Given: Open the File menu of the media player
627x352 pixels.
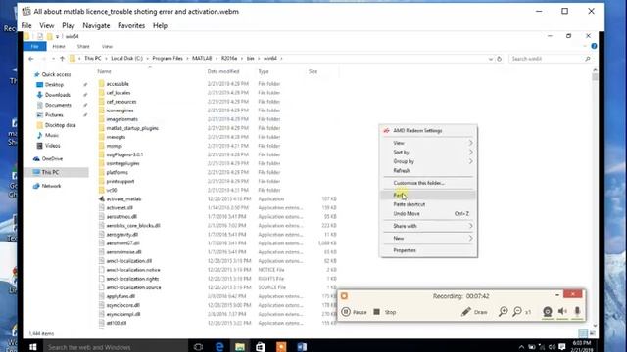Looking at the screenshot, I should click(26, 26).
